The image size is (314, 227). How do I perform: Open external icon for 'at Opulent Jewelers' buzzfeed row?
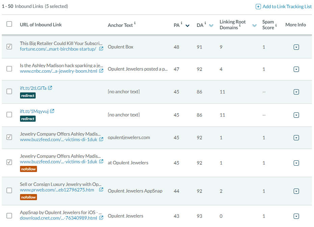tap(101, 161)
